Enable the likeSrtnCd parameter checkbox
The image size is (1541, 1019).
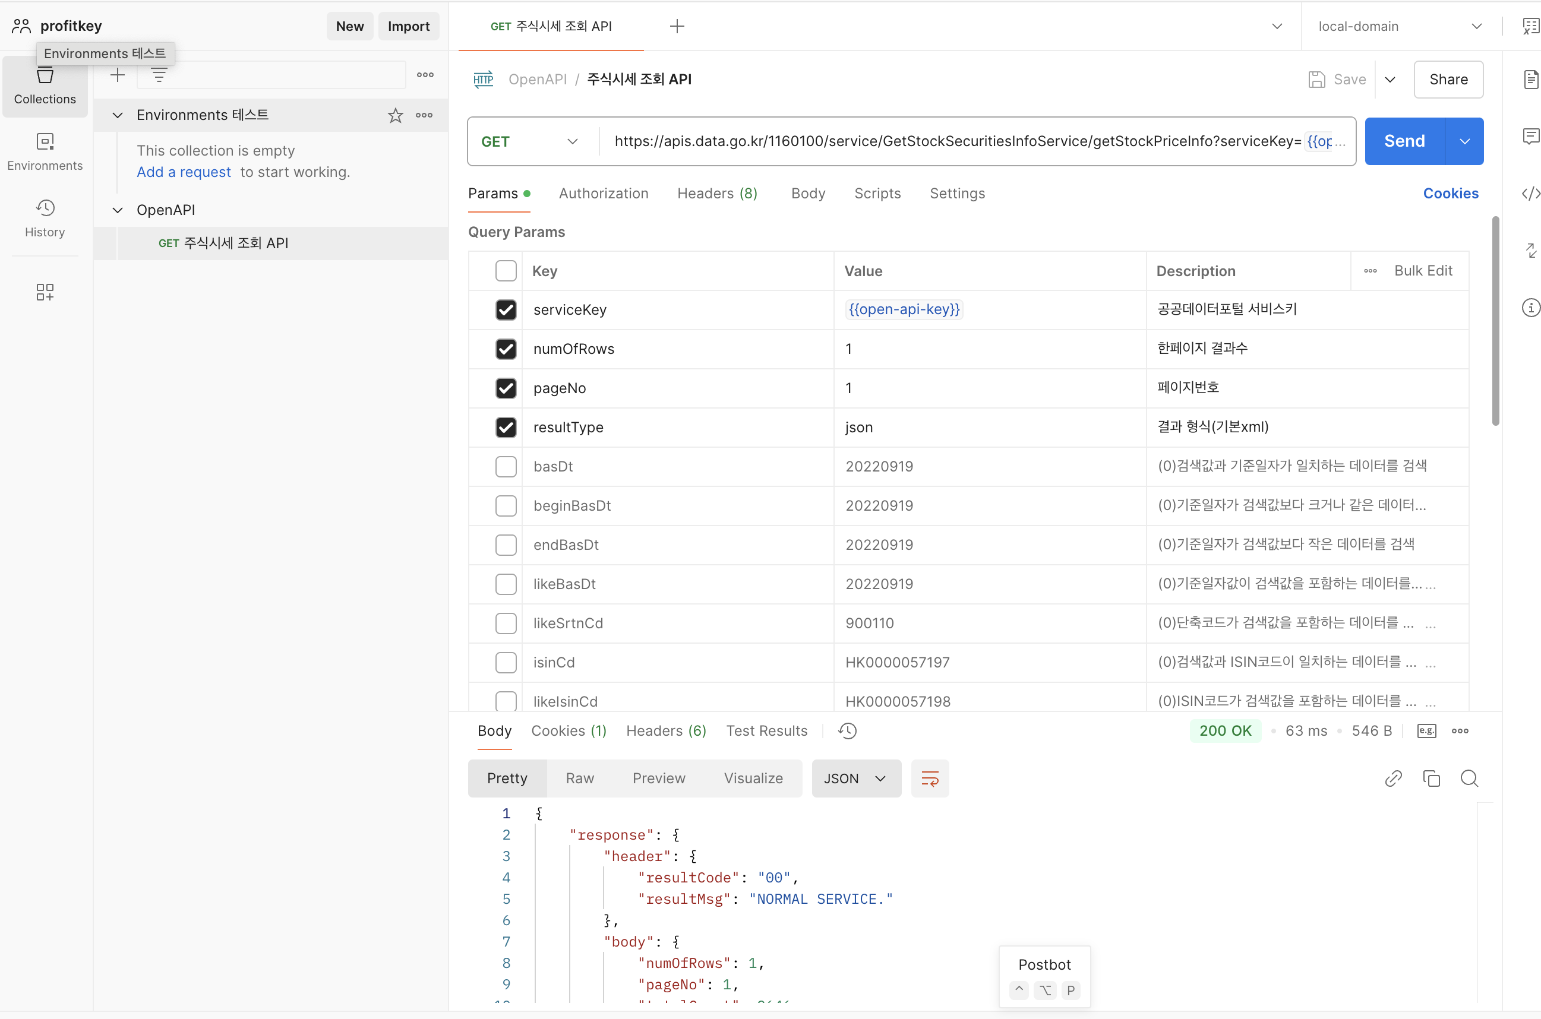tap(506, 624)
